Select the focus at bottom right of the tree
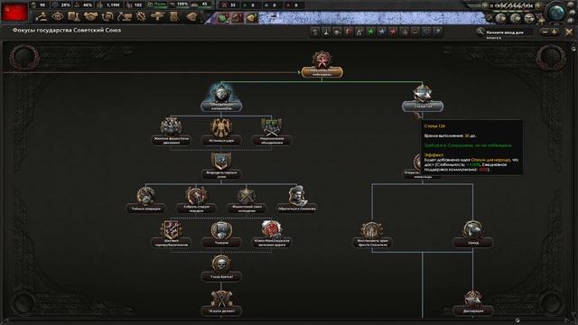 [473, 302]
